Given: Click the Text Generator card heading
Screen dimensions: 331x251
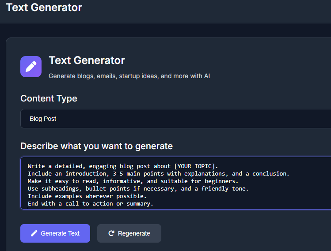Looking at the screenshot, I should (x=87, y=60).
